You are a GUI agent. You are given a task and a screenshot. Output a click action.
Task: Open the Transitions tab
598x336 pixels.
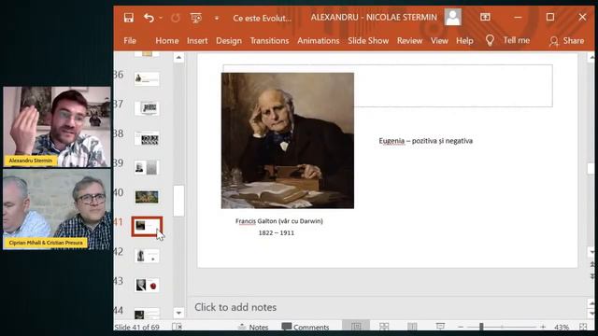pyautogui.click(x=269, y=40)
